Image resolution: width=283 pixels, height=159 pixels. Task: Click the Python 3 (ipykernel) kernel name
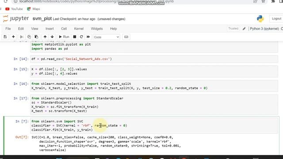264,29
